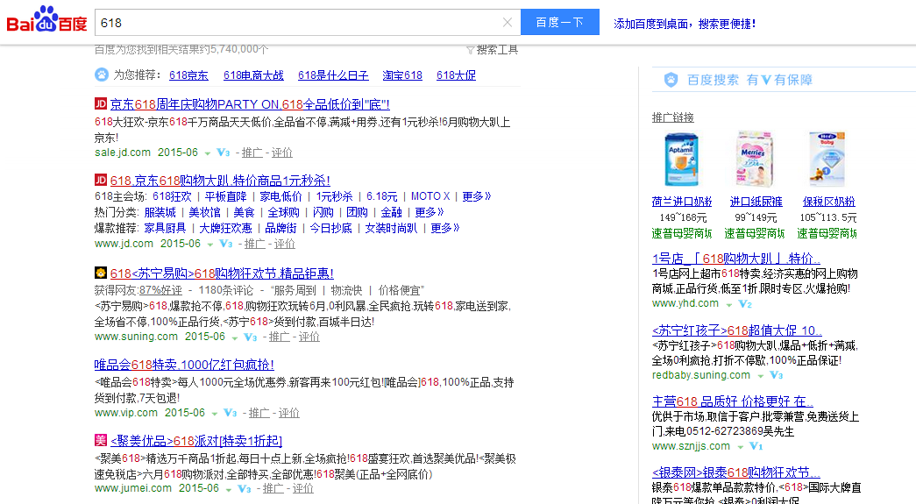Open 美妆馆 category link
The height and width of the screenshot is (504, 916).
[x=204, y=212]
